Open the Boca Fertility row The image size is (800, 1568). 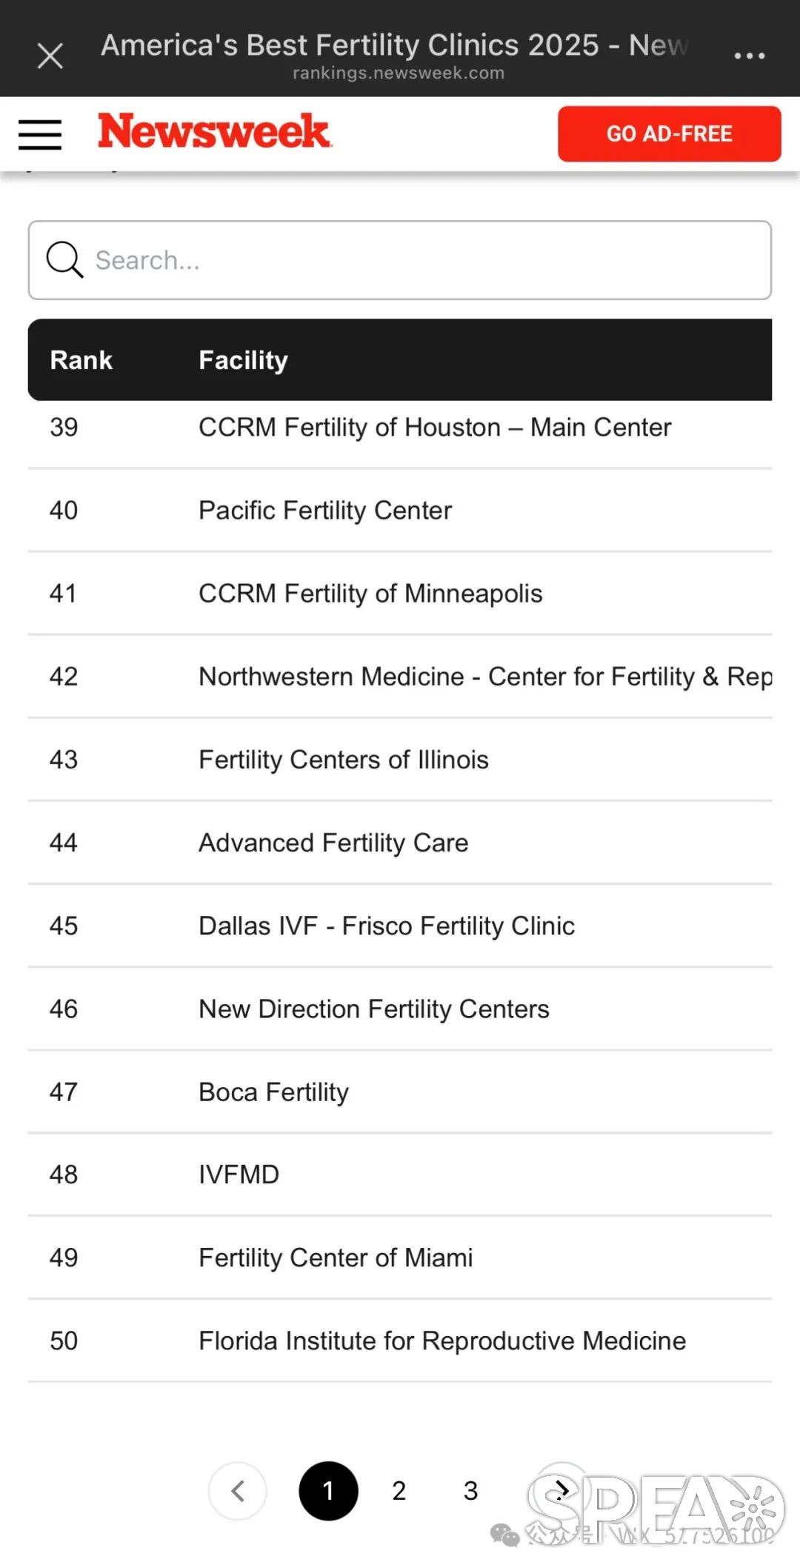[x=400, y=1092]
